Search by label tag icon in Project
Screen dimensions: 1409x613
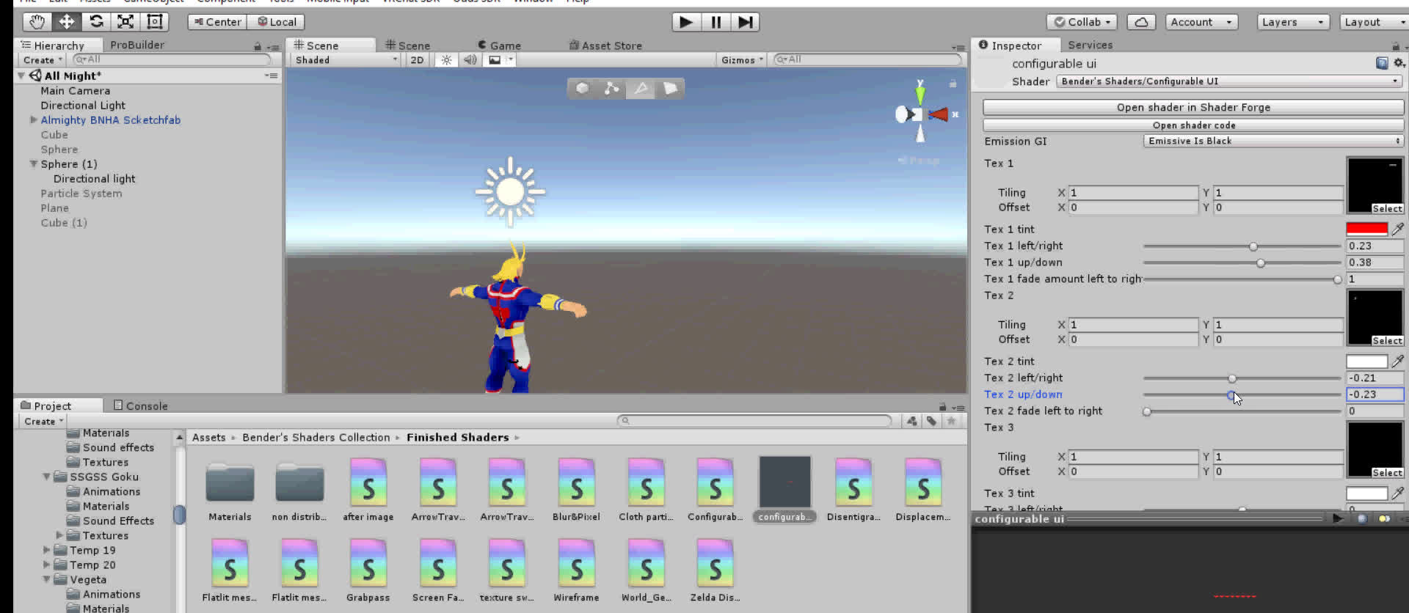click(931, 421)
